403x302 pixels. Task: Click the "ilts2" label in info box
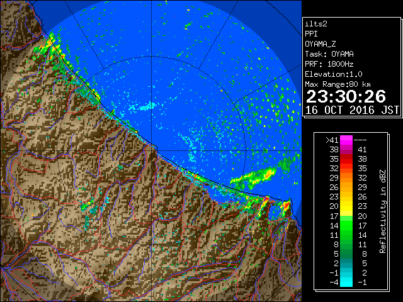[x=316, y=24]
